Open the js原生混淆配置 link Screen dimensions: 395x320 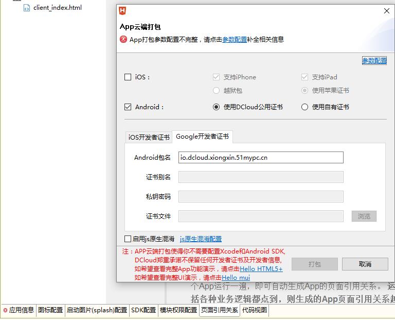point(201,239)
